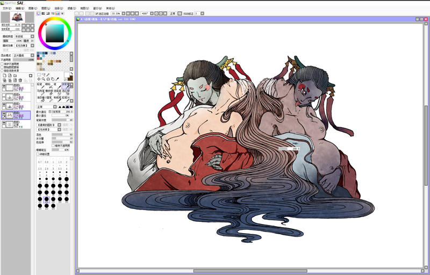Create a new normal layer

pos(4,76)
